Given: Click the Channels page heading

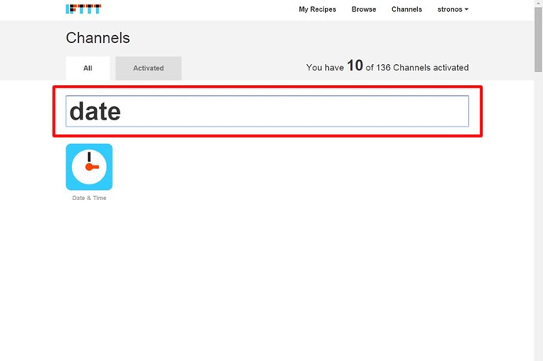Looking at the screenshot, I should pyautogui.click(x=98, y=38).
